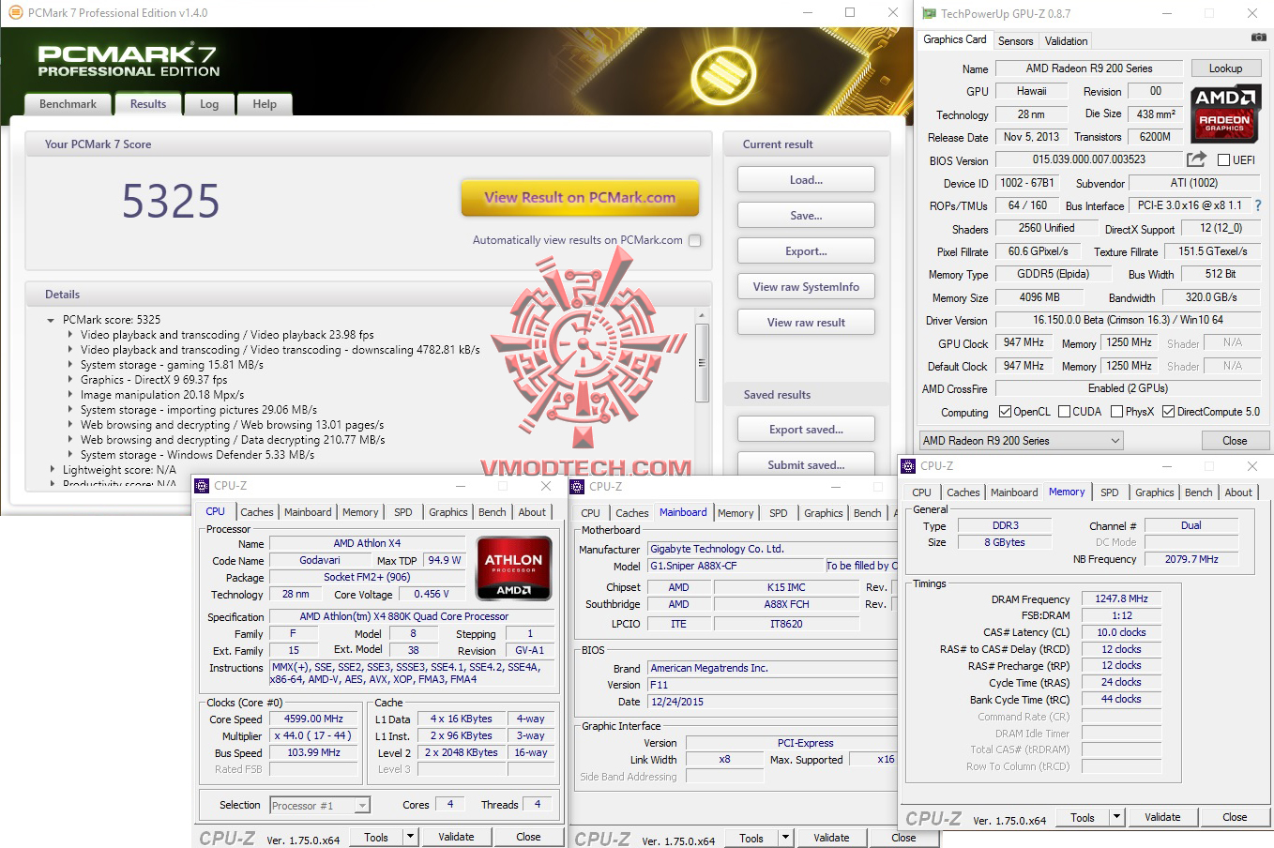This screenshot has width=1274, height=848.
Task: Enable automatically view results on PCMark.com
Action: click(695, 240)
